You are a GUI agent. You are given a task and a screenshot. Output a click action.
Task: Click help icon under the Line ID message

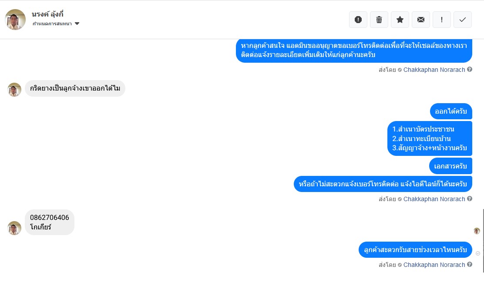tap(470, 199)
